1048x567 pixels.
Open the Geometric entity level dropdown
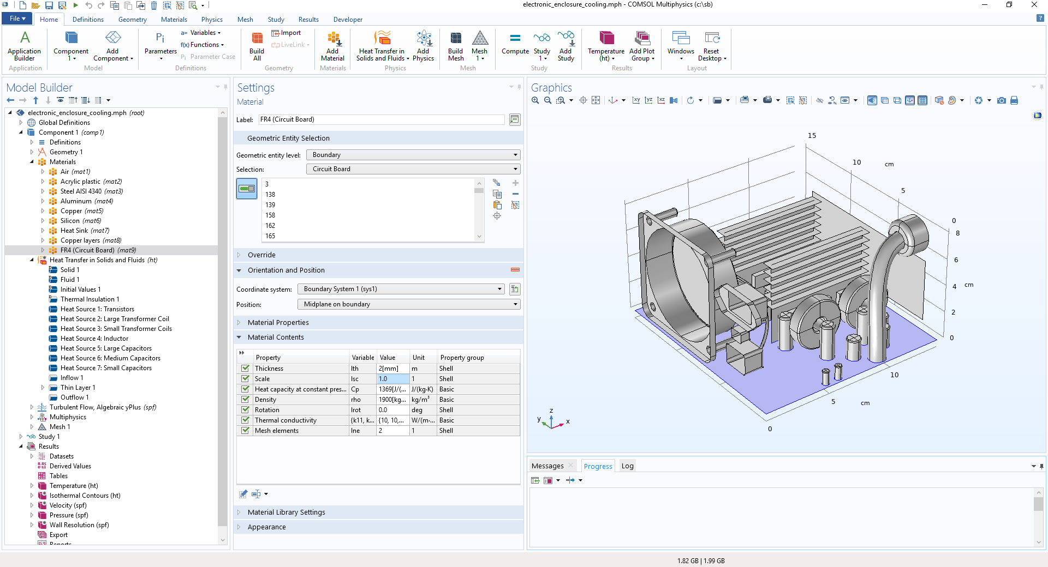coord(413,155)
